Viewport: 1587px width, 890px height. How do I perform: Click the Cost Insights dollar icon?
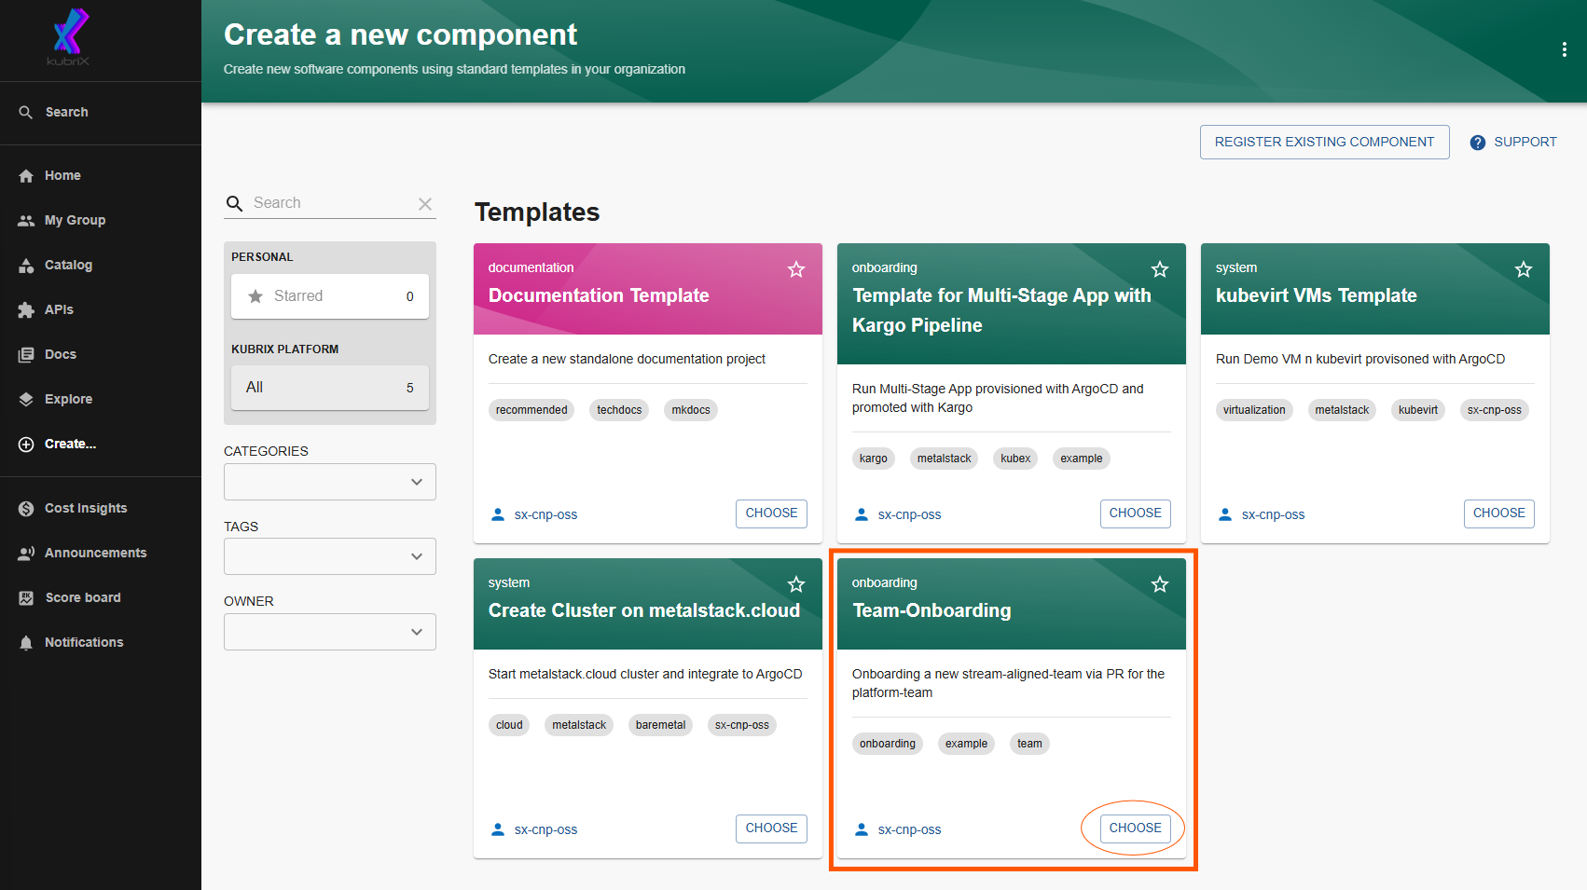[26, 509]
